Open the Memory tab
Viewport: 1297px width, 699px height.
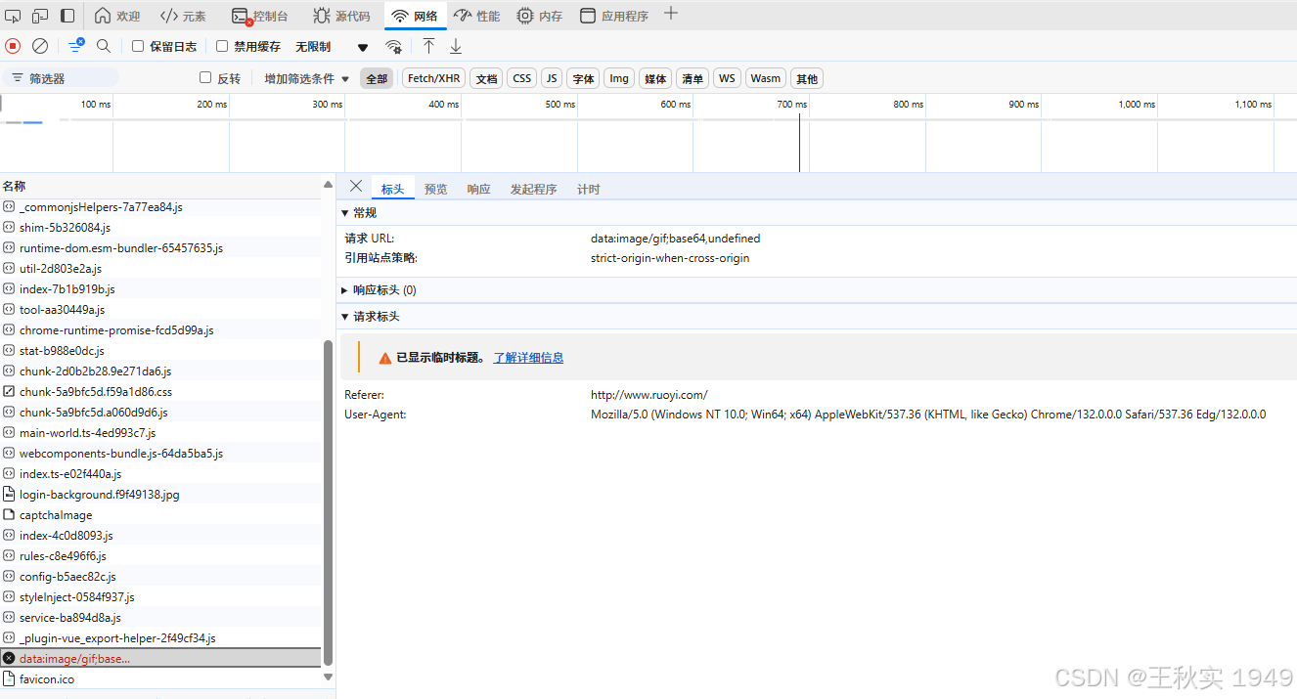pyautogui.click(x=540, y=16)
